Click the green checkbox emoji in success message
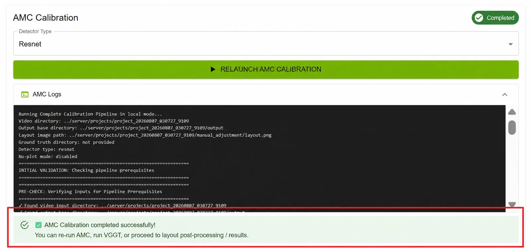This screenshot has width=531, height=251. point(38,225)
